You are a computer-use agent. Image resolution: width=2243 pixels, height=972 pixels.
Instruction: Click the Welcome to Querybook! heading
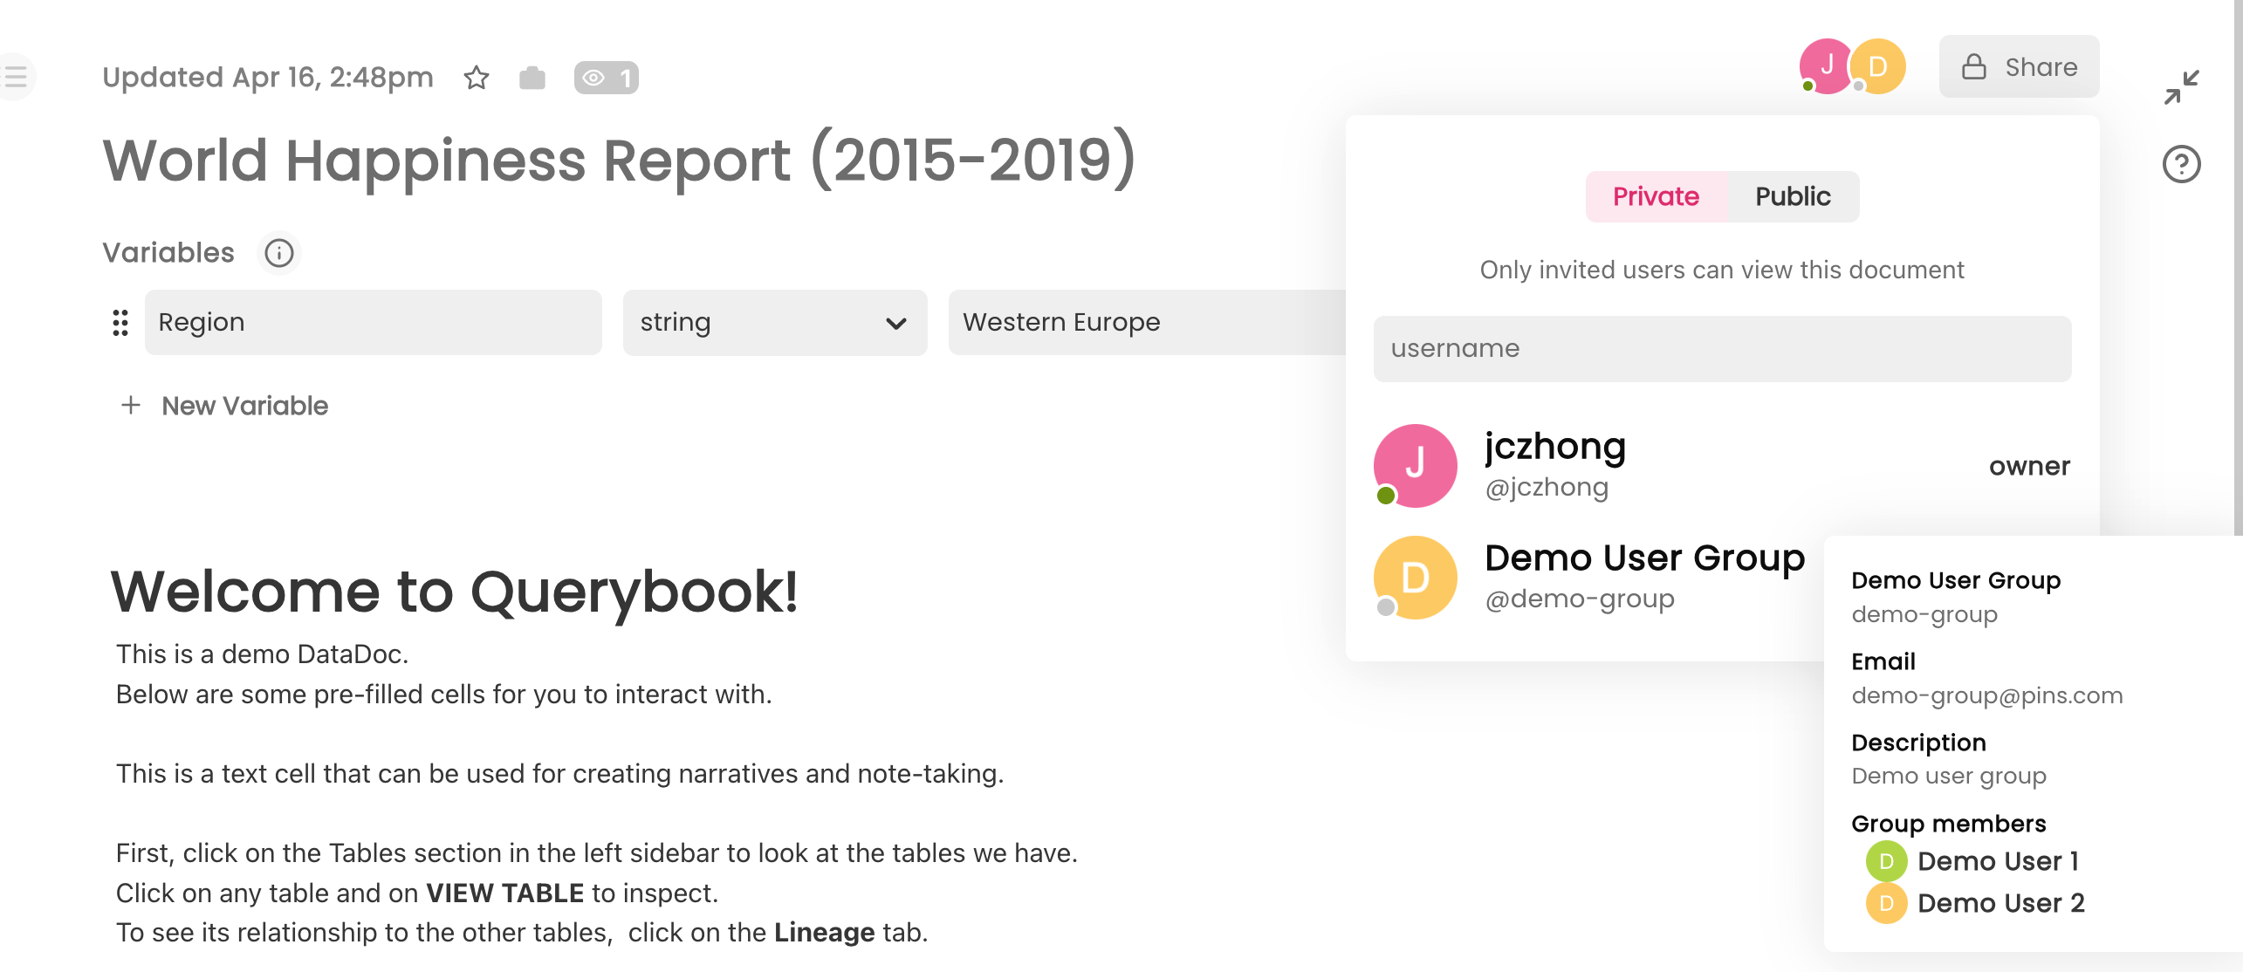tap(454, 592)
